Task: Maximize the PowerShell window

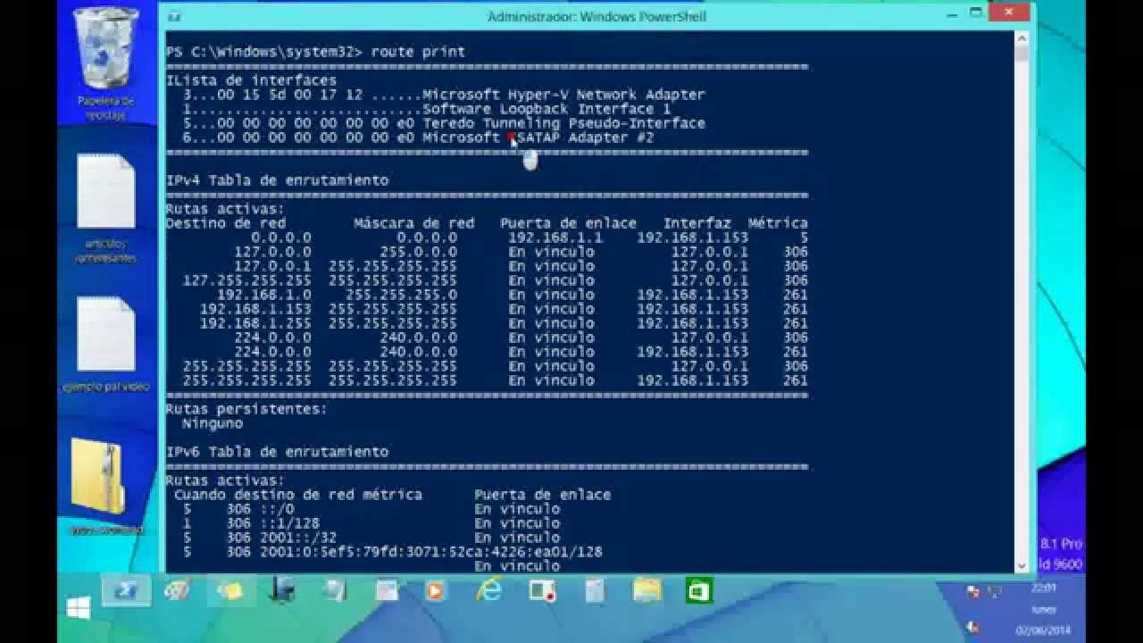Action: coord(976,13)
